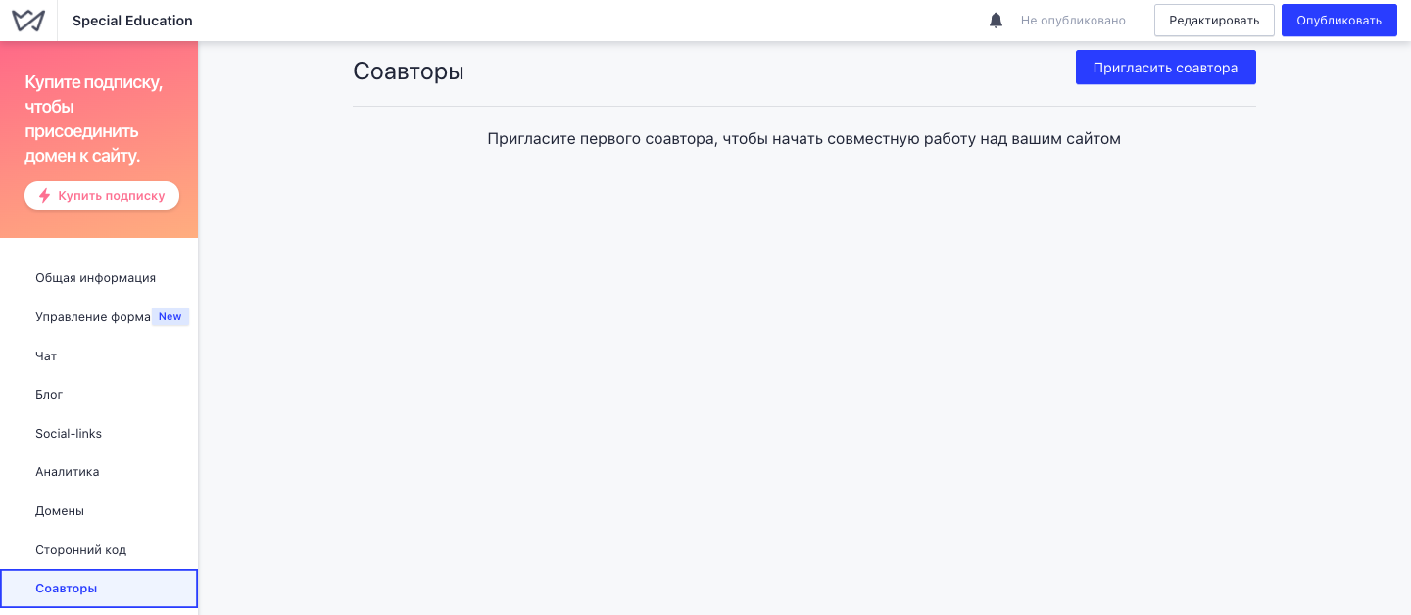Open the editor via Редактировать
The image size is (1411, 615).
pyautogui.click(x=1214, y=21)
